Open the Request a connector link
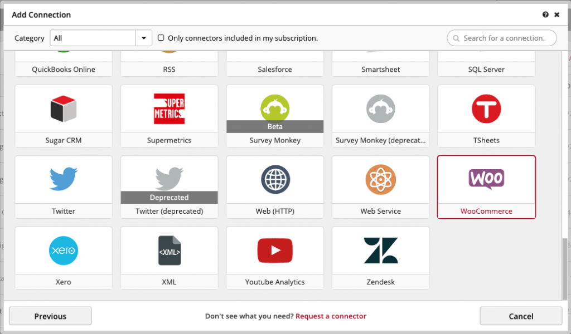571x334 pixels. tap(331, 316)
